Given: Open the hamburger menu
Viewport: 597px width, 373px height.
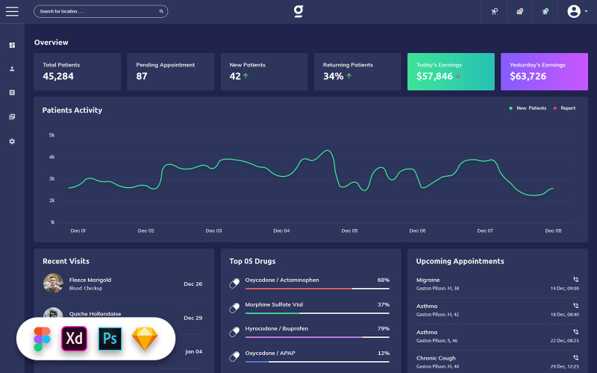Looking at the screenshot, I should 12,11.
